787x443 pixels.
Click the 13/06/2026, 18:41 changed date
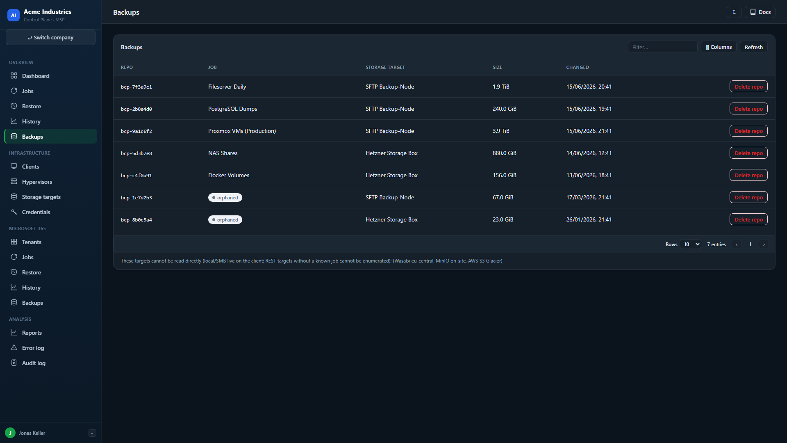pos(589,175)
